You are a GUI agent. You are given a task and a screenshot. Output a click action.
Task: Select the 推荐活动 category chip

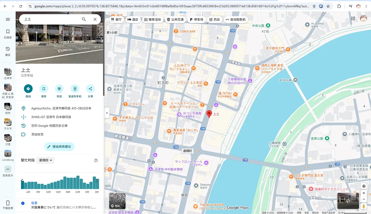(x=152, y=19)
